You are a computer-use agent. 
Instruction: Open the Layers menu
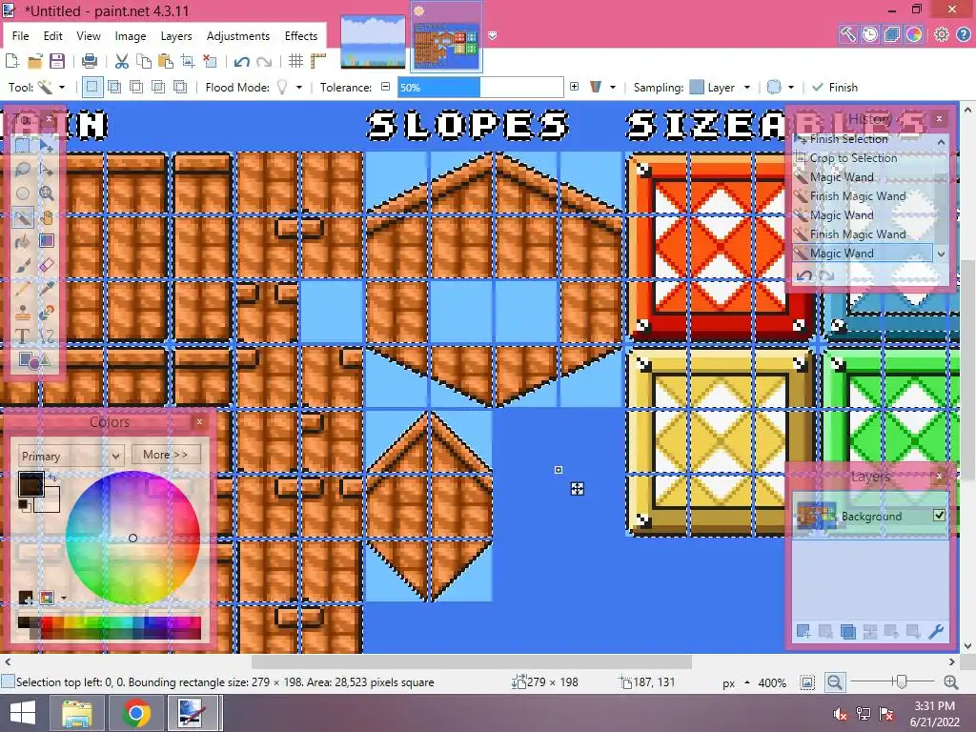(176, 36)
